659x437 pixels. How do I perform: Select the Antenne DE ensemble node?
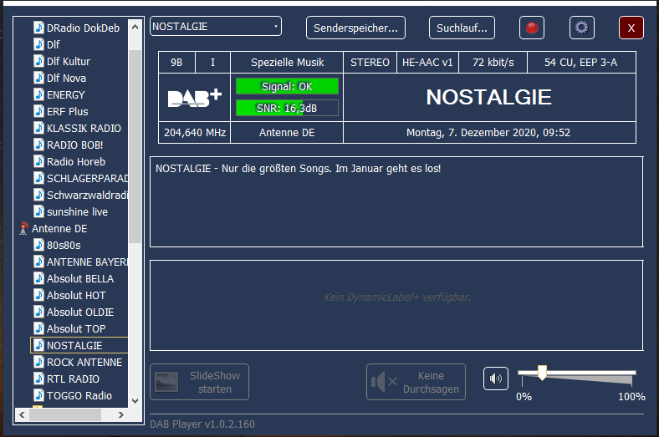59,229
